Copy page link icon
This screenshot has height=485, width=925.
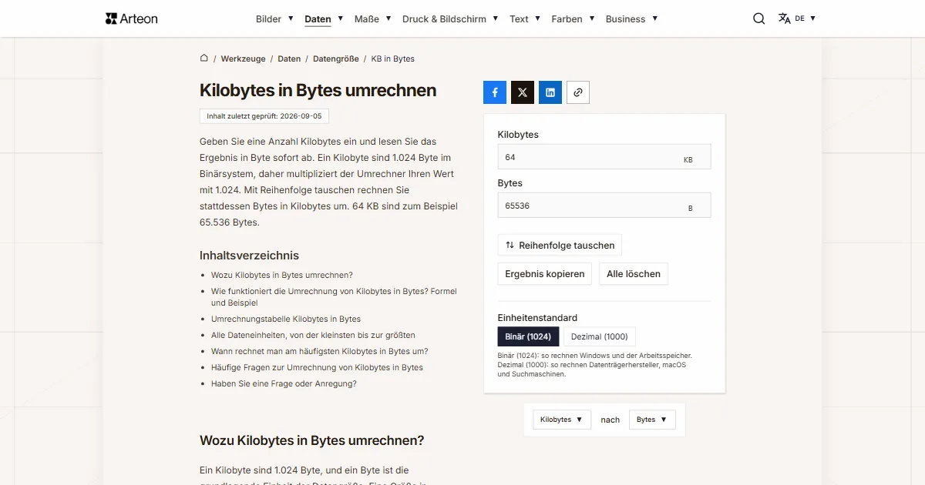pyautogui.click(x=578, y=92)
